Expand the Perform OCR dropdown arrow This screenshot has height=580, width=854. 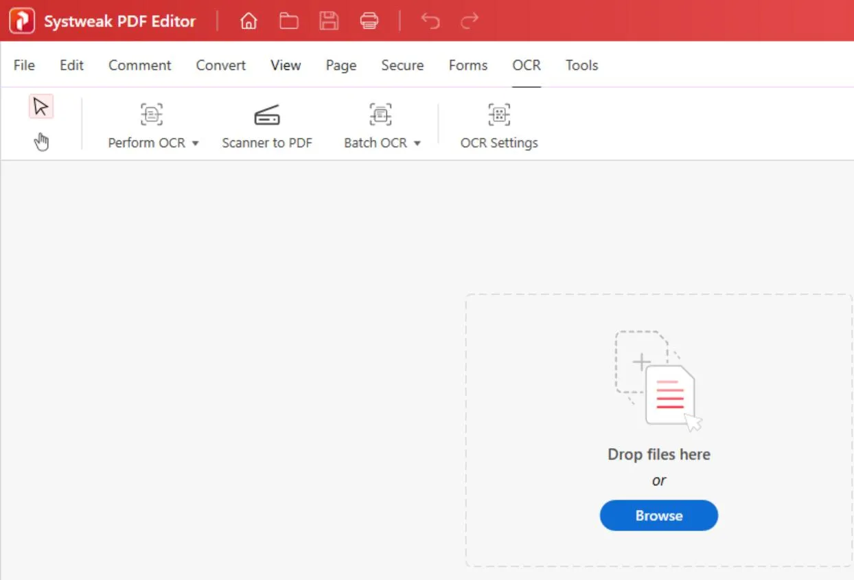[195, 144]
